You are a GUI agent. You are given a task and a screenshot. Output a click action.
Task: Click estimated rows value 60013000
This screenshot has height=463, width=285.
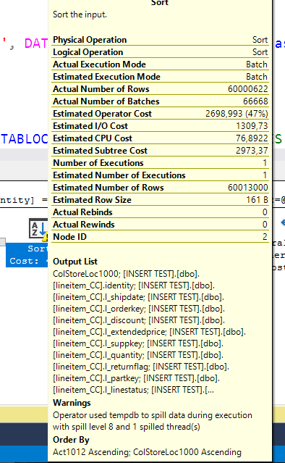click(x=247, y=188)
